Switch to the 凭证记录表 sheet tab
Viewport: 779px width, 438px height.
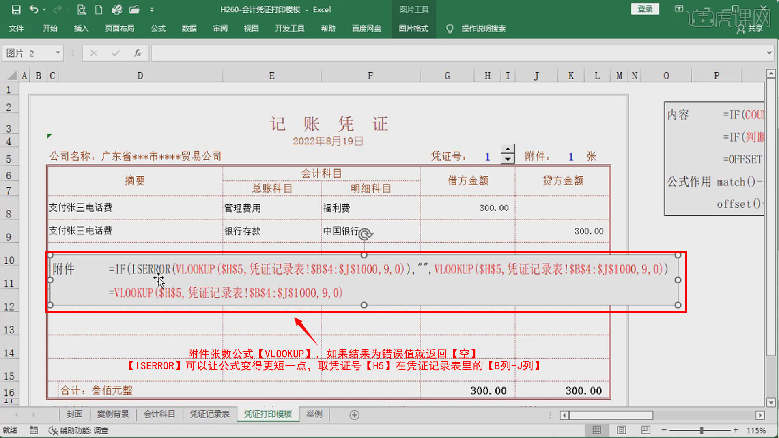(209, 414)
